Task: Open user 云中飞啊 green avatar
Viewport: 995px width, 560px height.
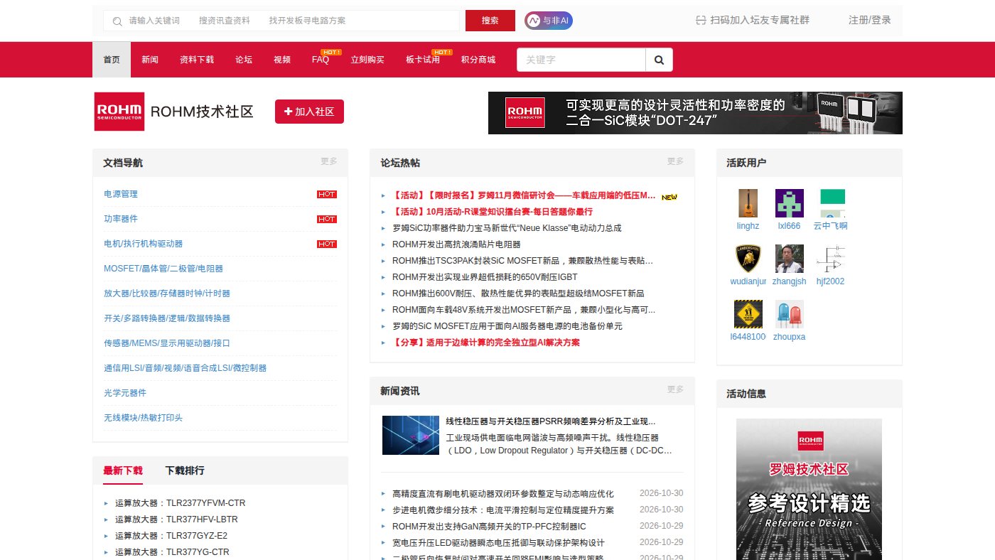Action: point(832,203)
